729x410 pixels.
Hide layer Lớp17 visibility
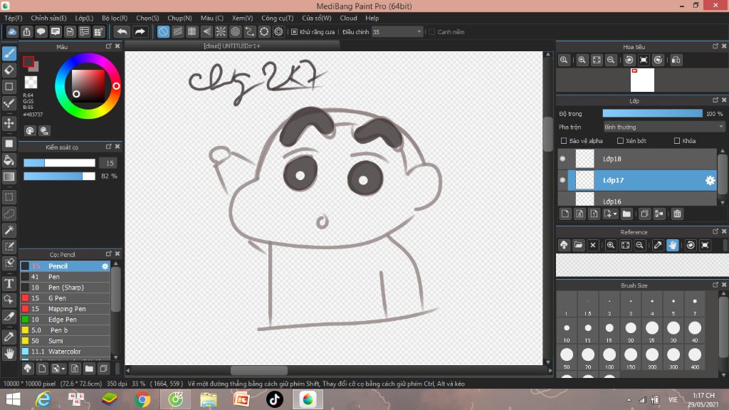click(x=562, y=180)
